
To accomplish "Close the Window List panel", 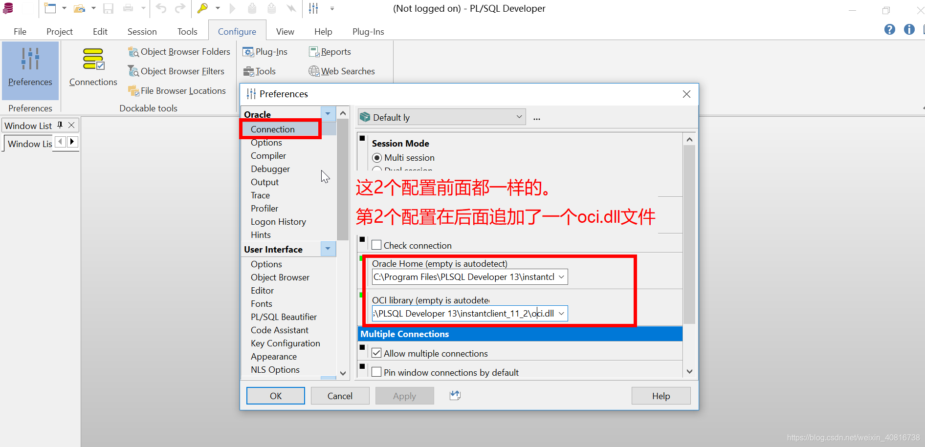I will [71, 125].
